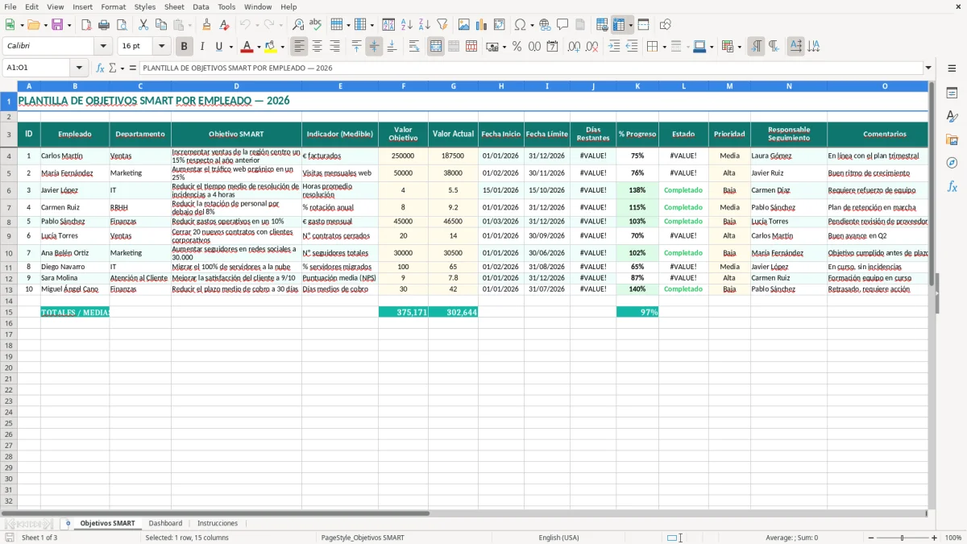Switch to the Instrucciones sheet tab
Screen dimensions: 967x544
coord(218,523)
